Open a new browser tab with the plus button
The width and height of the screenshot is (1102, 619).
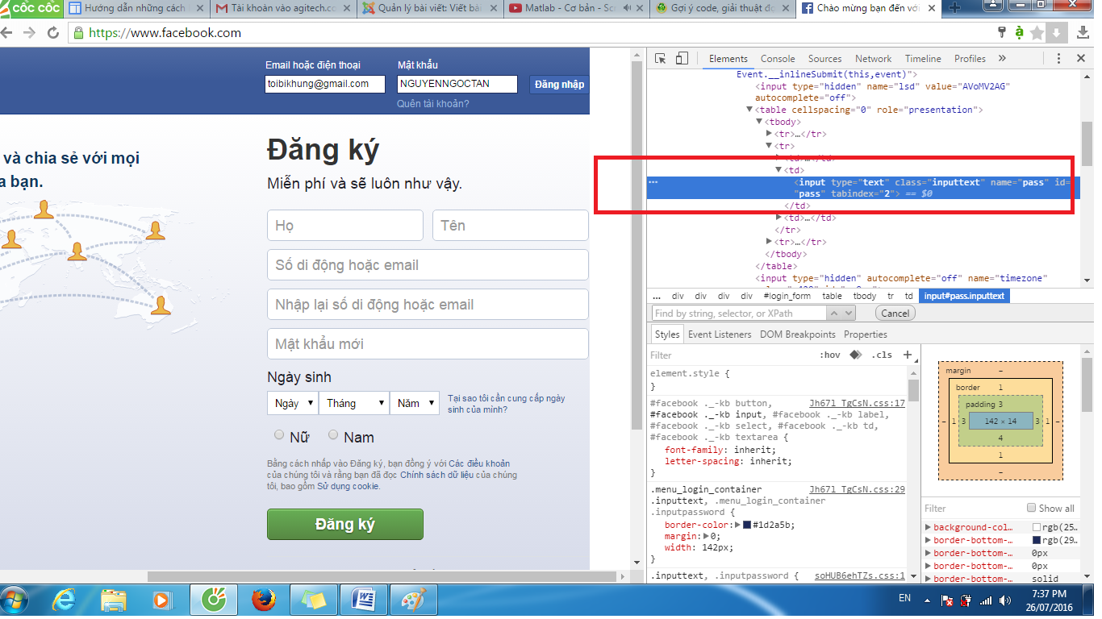pos(954,8)
